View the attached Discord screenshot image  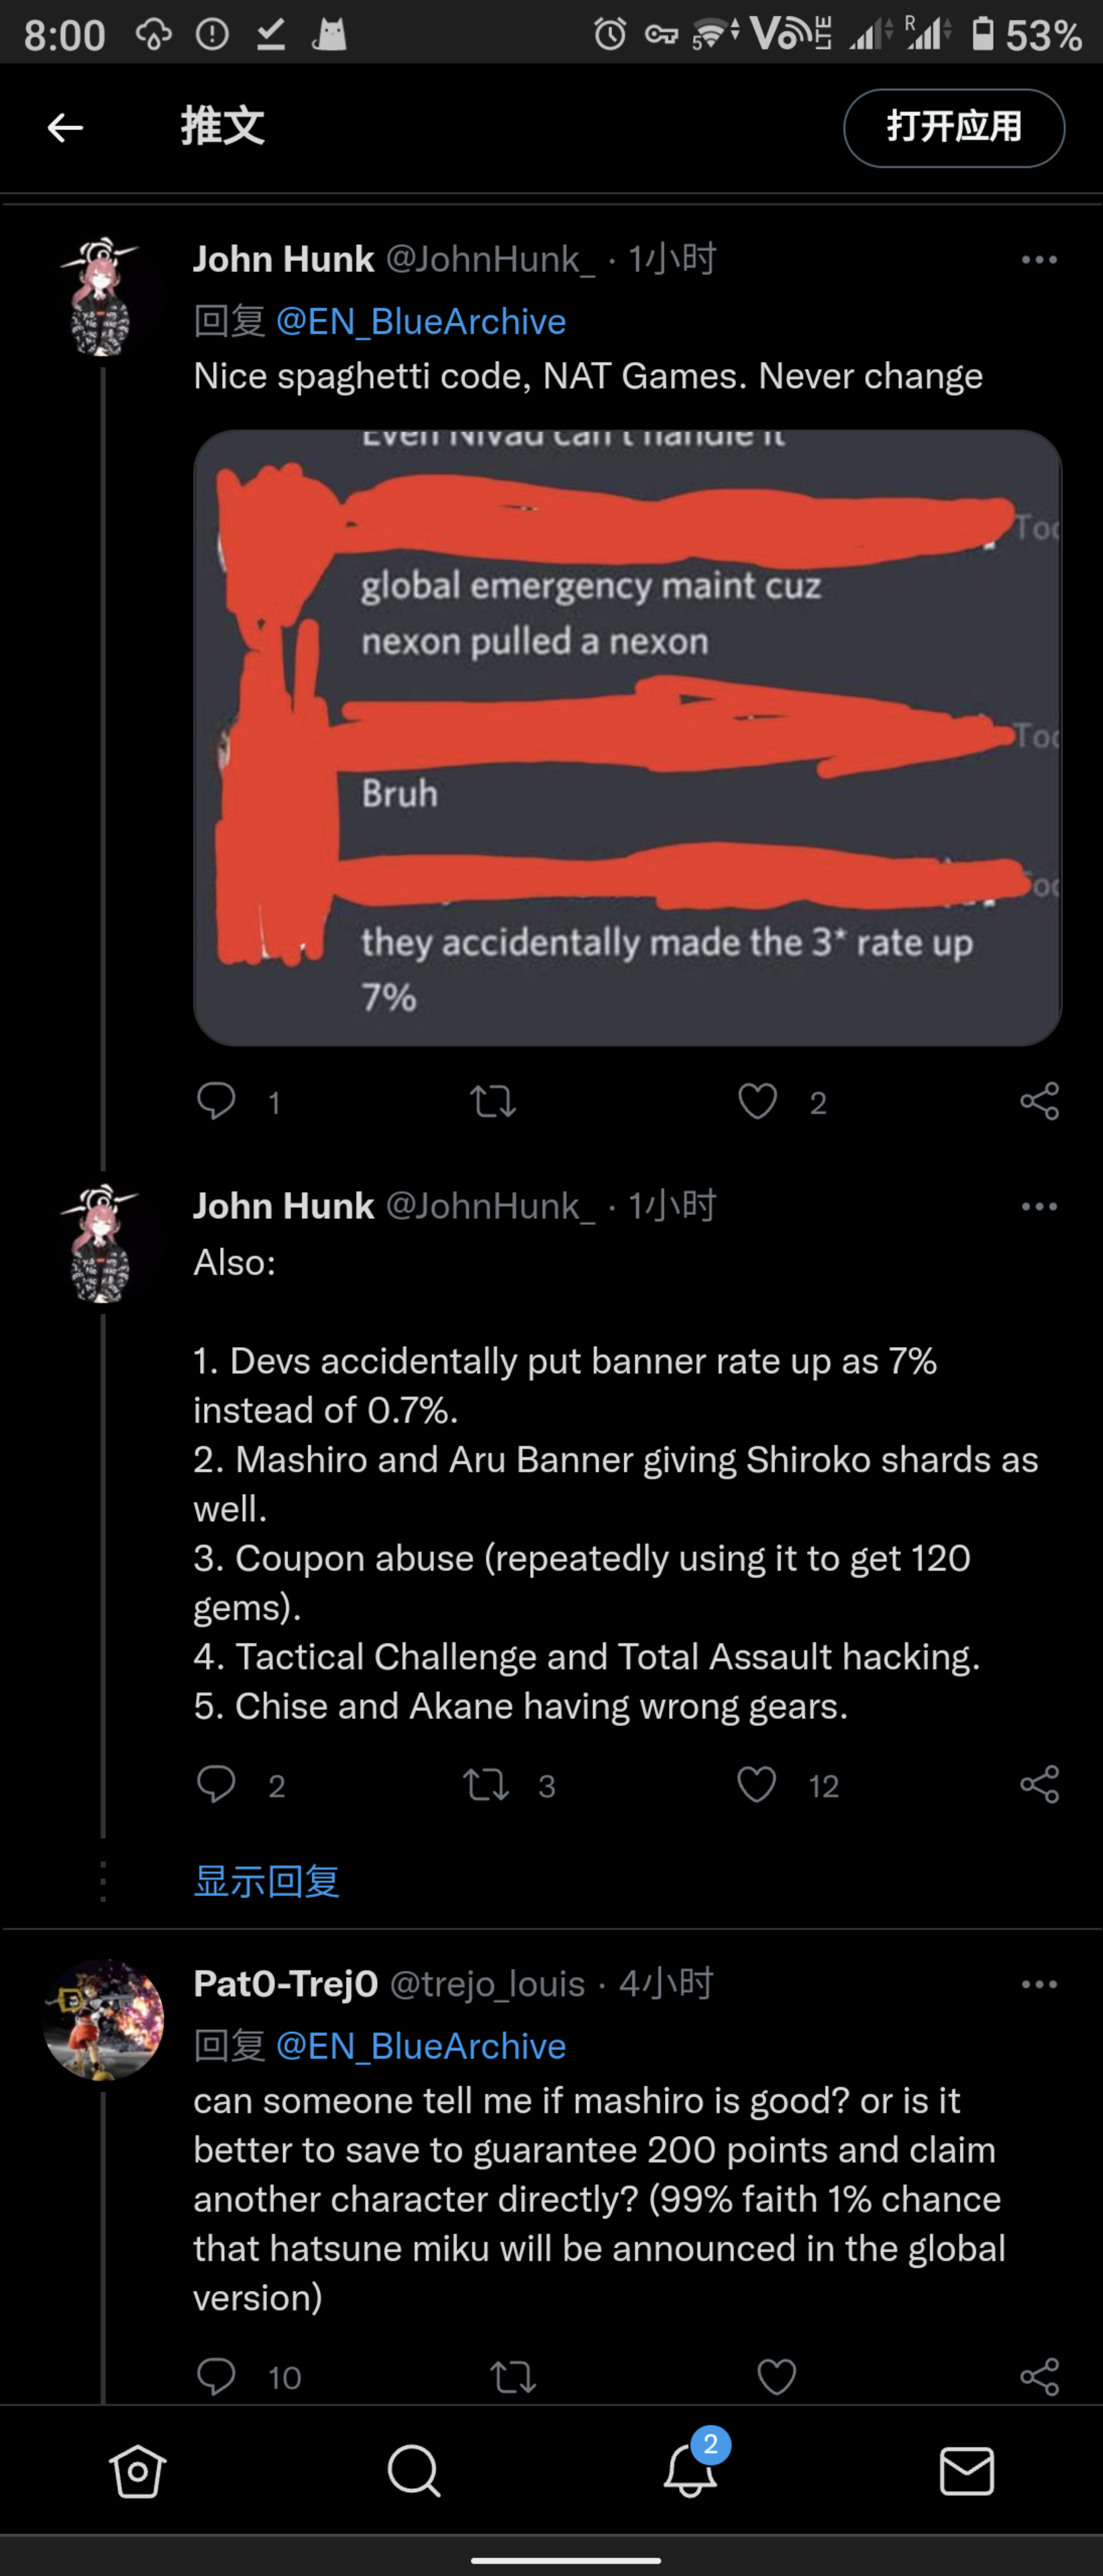pyautogui.click(x=627, y=738)
